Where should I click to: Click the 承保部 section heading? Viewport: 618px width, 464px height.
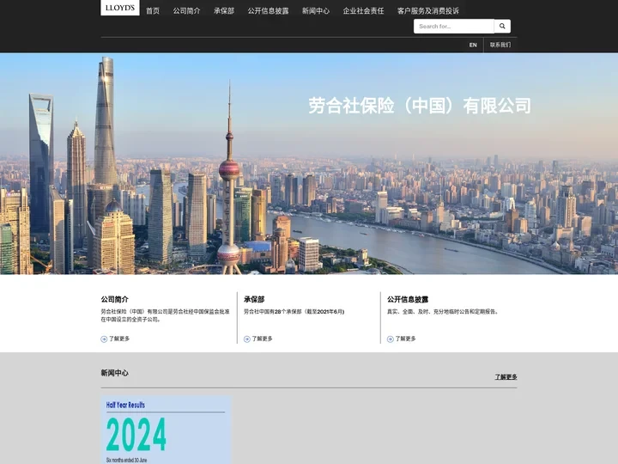pos(254,300)
